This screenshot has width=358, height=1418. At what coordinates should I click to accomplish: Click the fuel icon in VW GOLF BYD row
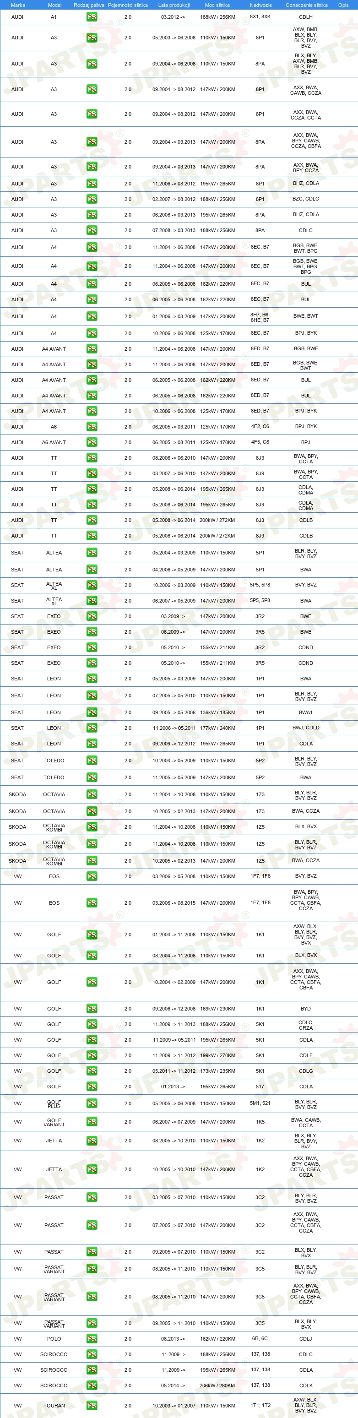(92, 1009)
